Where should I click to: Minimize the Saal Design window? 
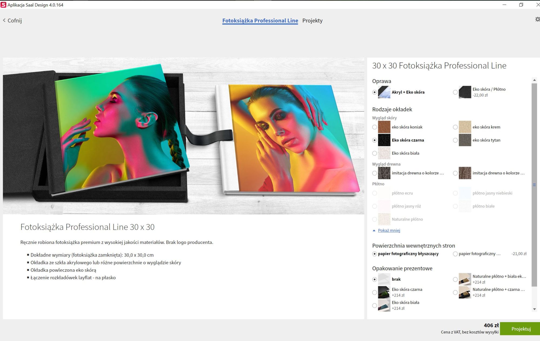tap(504, 5)
